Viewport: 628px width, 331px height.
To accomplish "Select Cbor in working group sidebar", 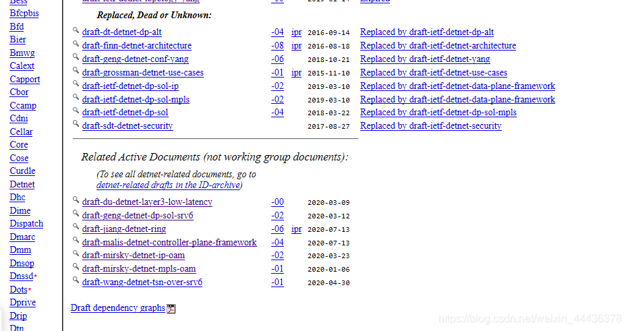I will [x=19, y=92].
